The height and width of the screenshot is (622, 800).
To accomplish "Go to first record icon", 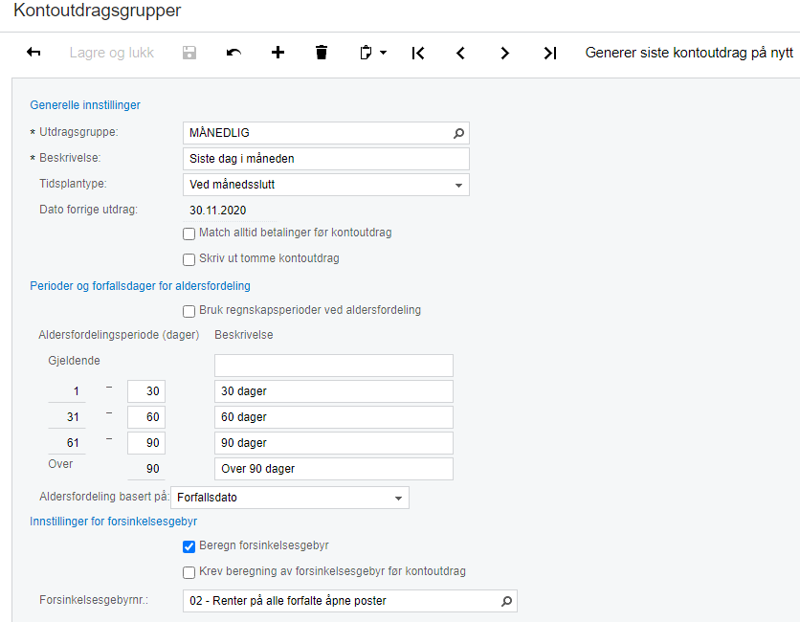I will [x=417, y=53].
